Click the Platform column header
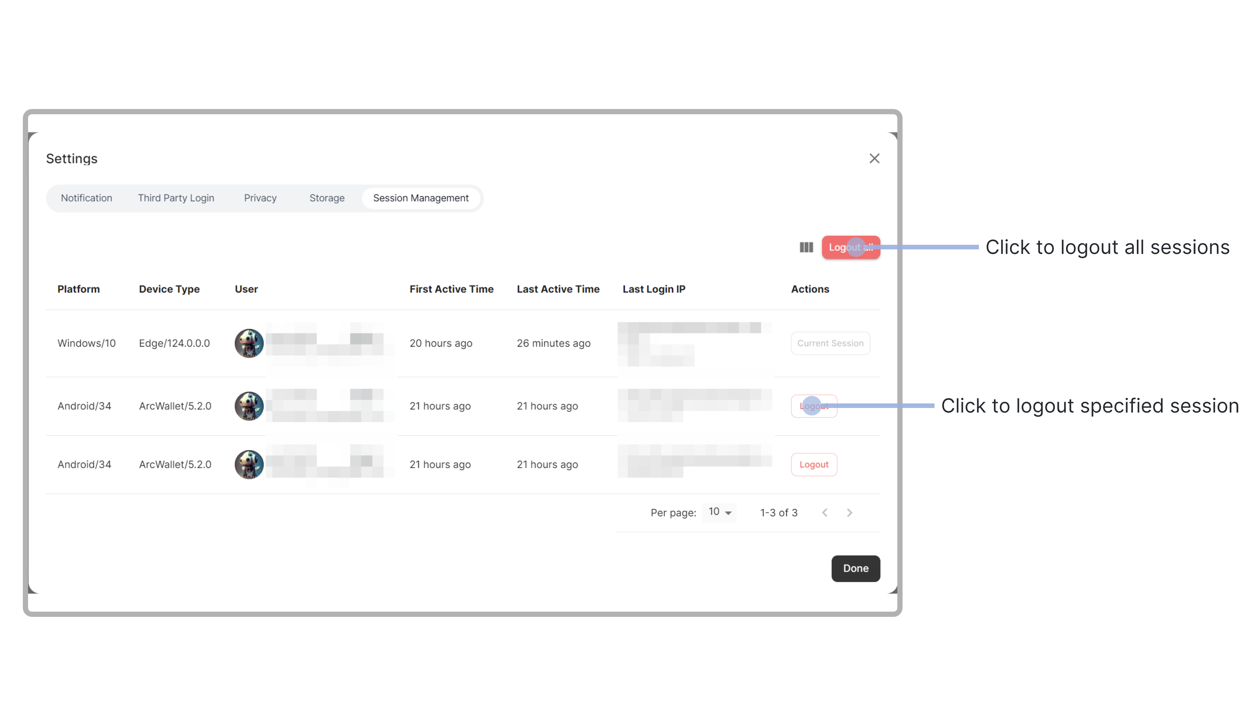Screen dimensions: 1253x705 click(x=78, y=289)
